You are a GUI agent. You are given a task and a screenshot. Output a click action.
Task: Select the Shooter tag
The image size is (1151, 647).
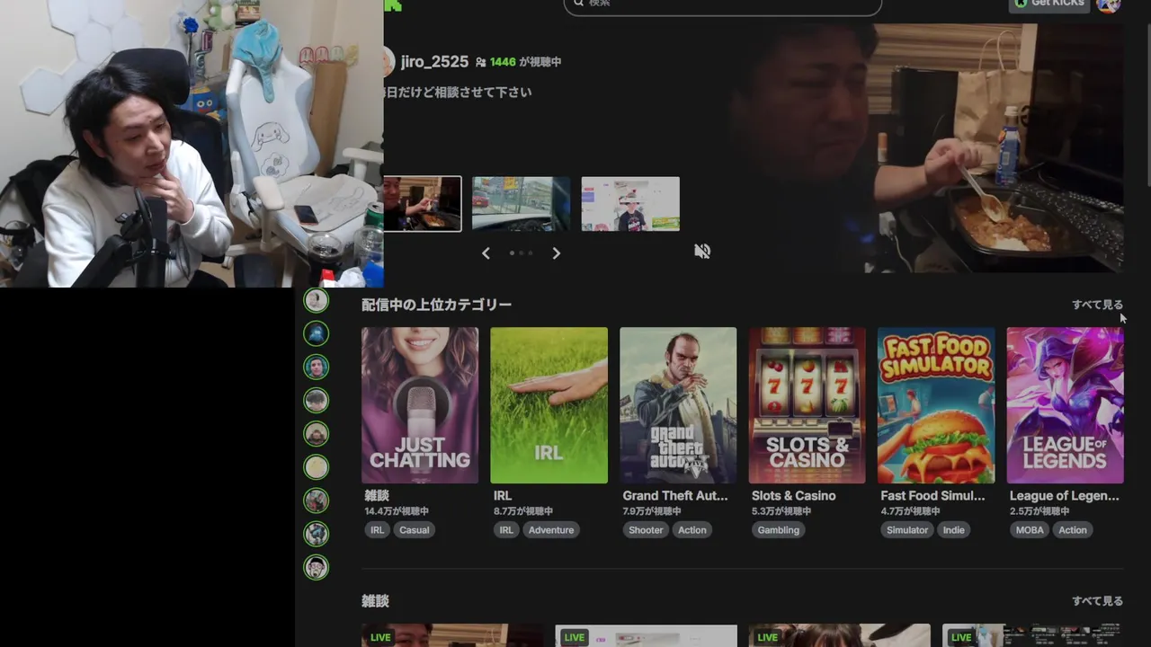(x=646, y=530)
